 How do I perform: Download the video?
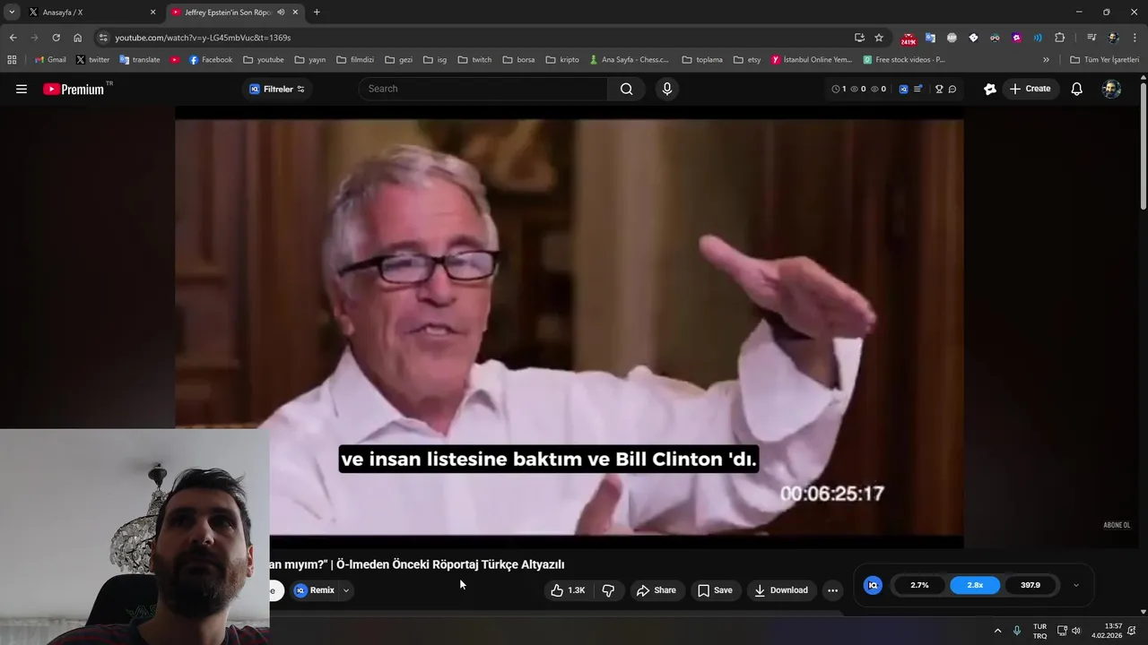pos(781,590)
